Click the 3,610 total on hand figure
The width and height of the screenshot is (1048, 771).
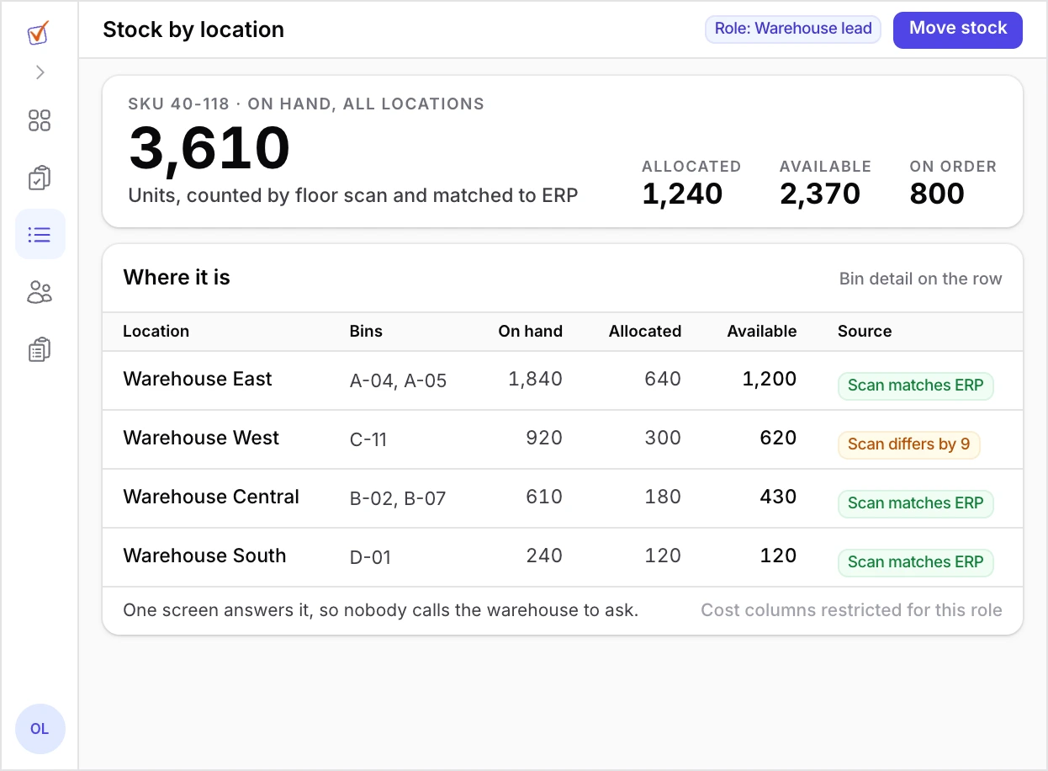(209, 148)
